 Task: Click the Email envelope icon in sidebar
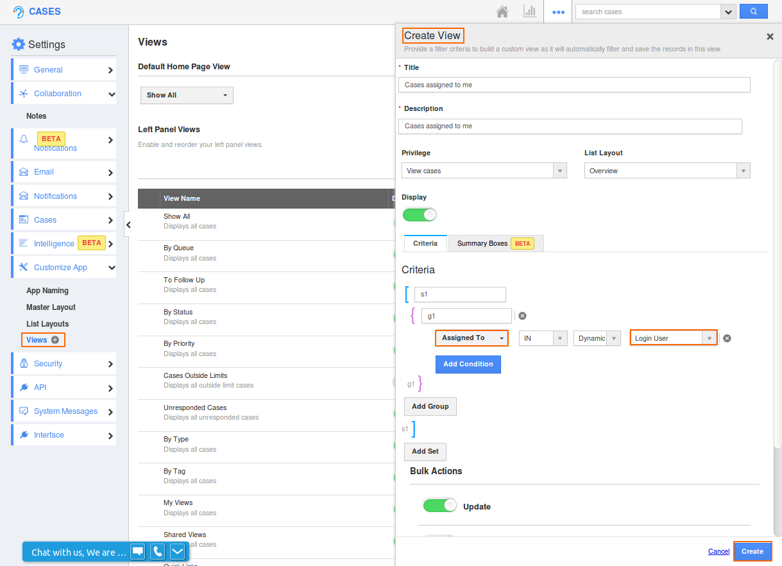point(24,171)
